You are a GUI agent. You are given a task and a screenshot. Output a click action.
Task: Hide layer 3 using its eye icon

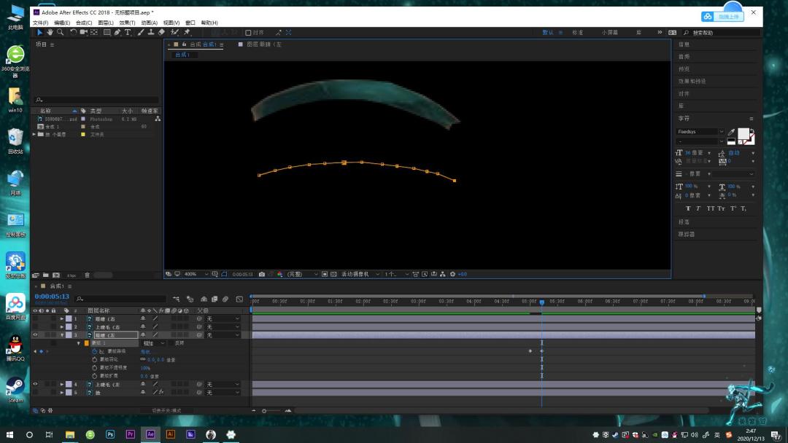(x=35, y=334)
